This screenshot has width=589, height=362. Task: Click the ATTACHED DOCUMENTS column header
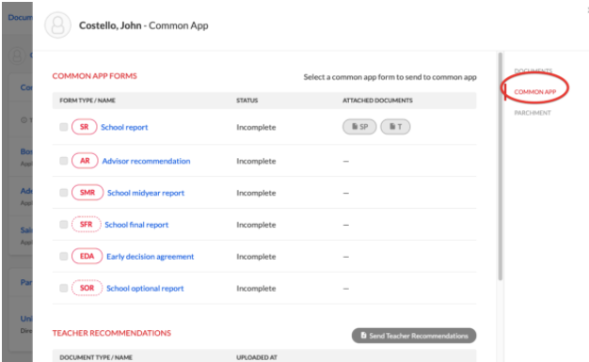[377, 101]
